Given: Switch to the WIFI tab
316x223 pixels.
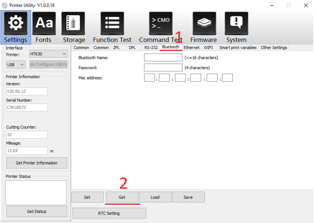Looking at the screenshot, I should (x=208, y=47).
